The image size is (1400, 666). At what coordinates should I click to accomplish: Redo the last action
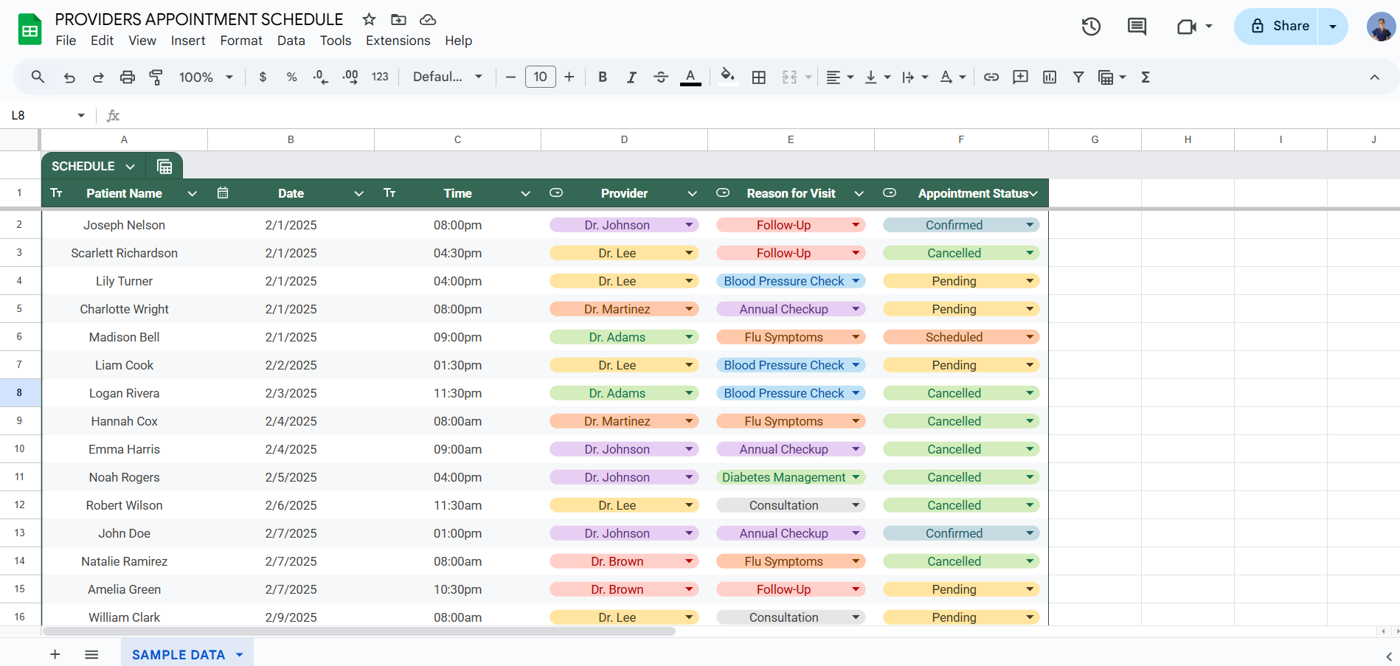coord(98,77)
